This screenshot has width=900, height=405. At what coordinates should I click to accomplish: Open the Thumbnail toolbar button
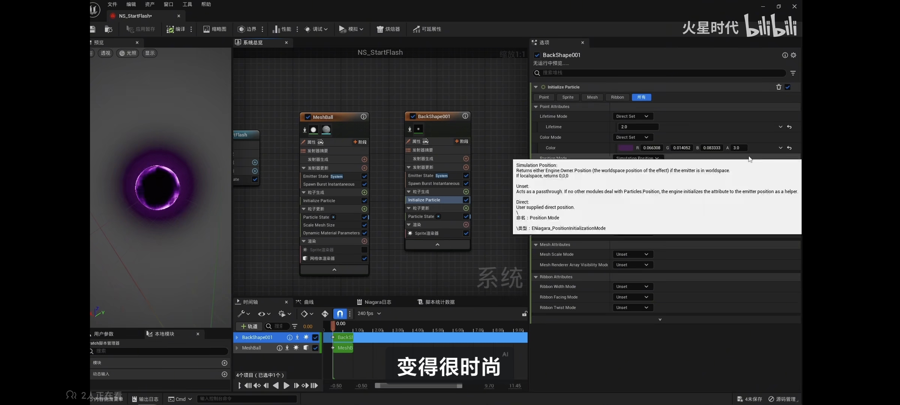point(215,29)
